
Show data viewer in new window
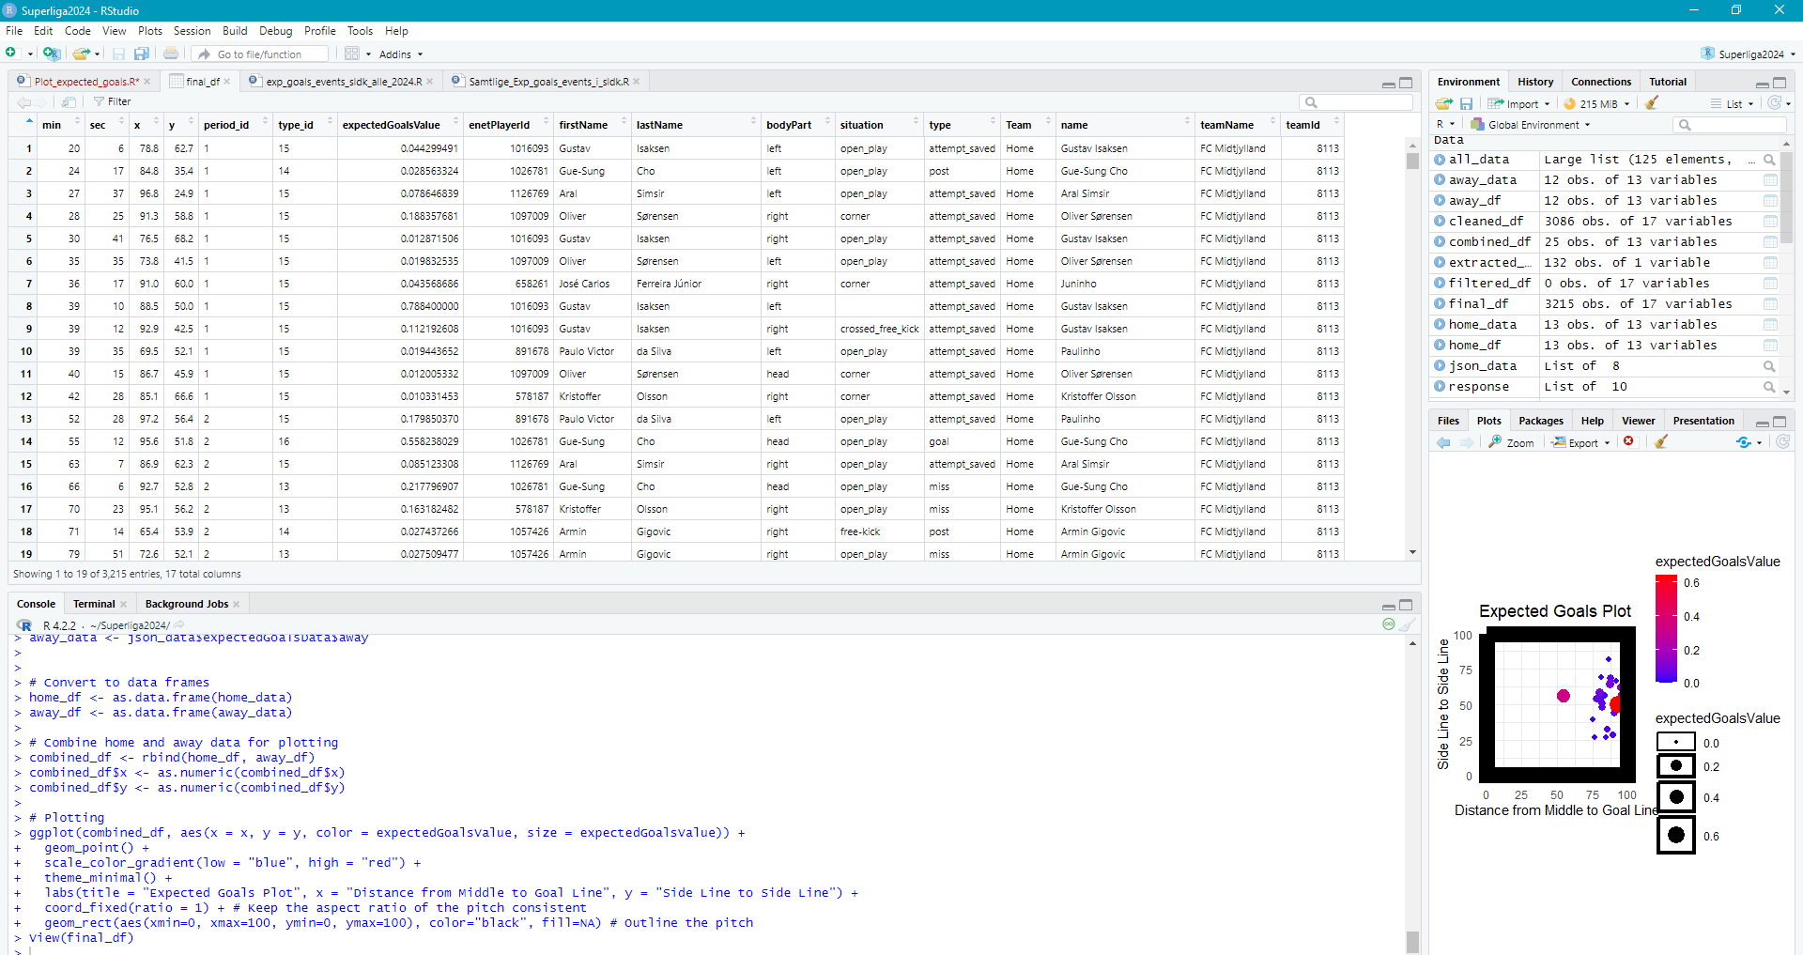[69, 101]
